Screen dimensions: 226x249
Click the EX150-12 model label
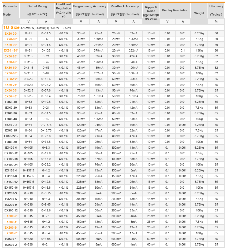11,182
